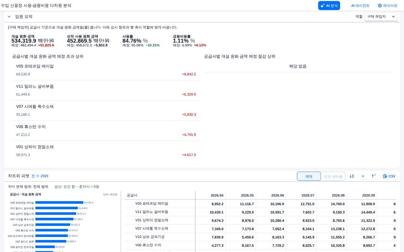Click the AI 분석 sparkle button
The width and height of the screenshot is (404, 252).
329,6
